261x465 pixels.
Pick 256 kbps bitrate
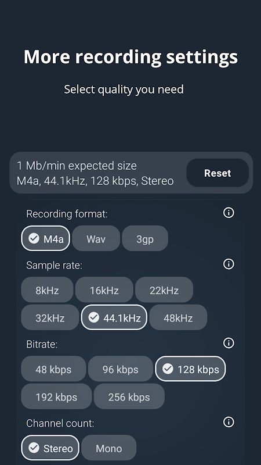(129, 396)
